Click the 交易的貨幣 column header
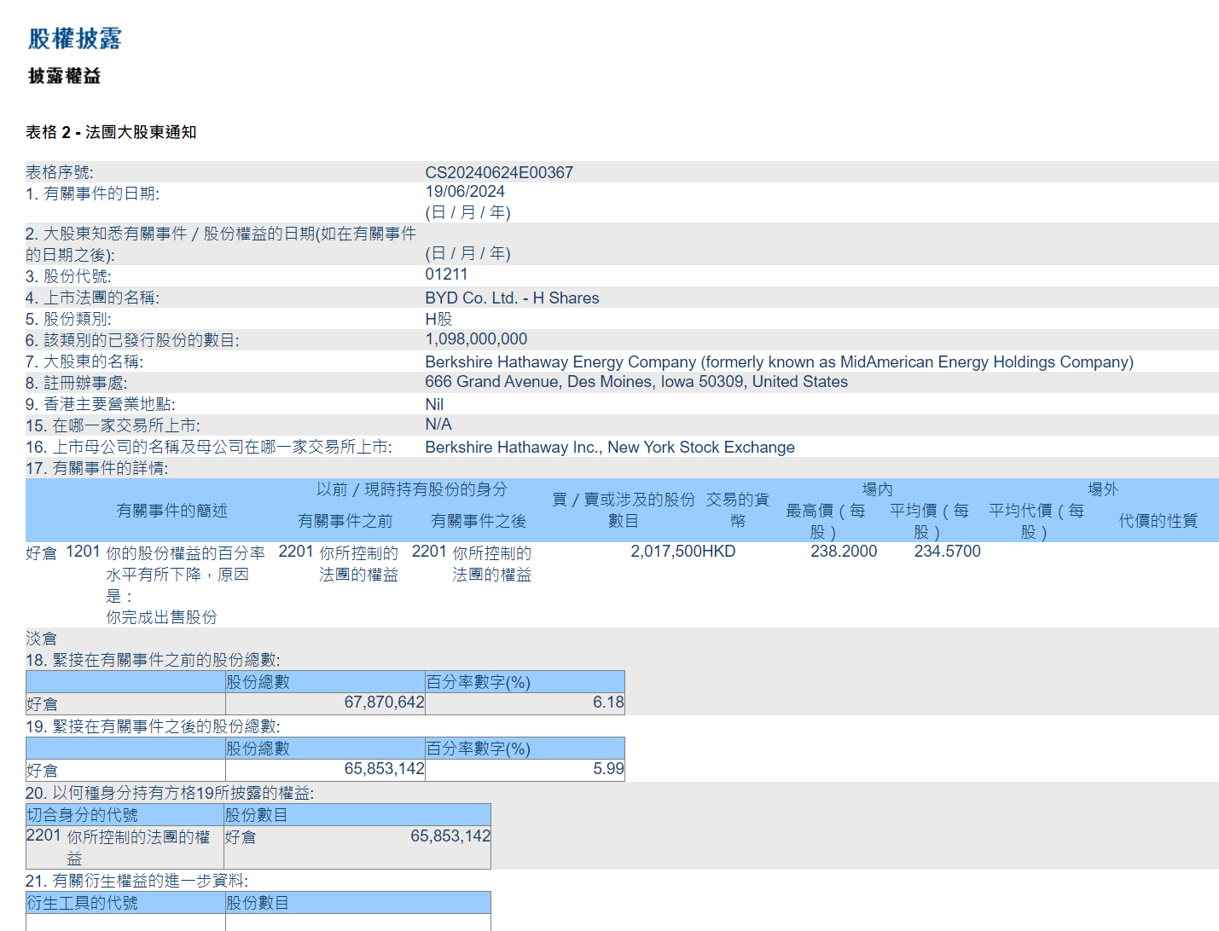The height and width of the screenshot is (931, 1219). 738,510
